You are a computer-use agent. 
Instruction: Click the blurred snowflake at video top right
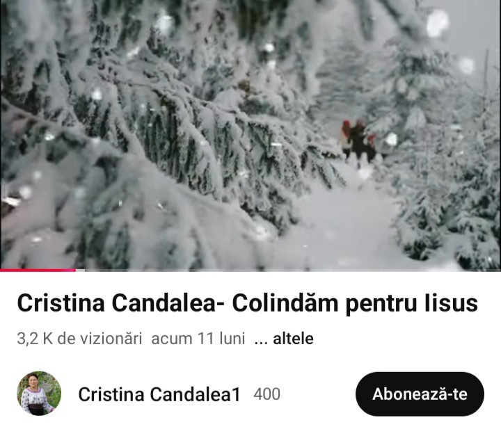click(437, 23)
